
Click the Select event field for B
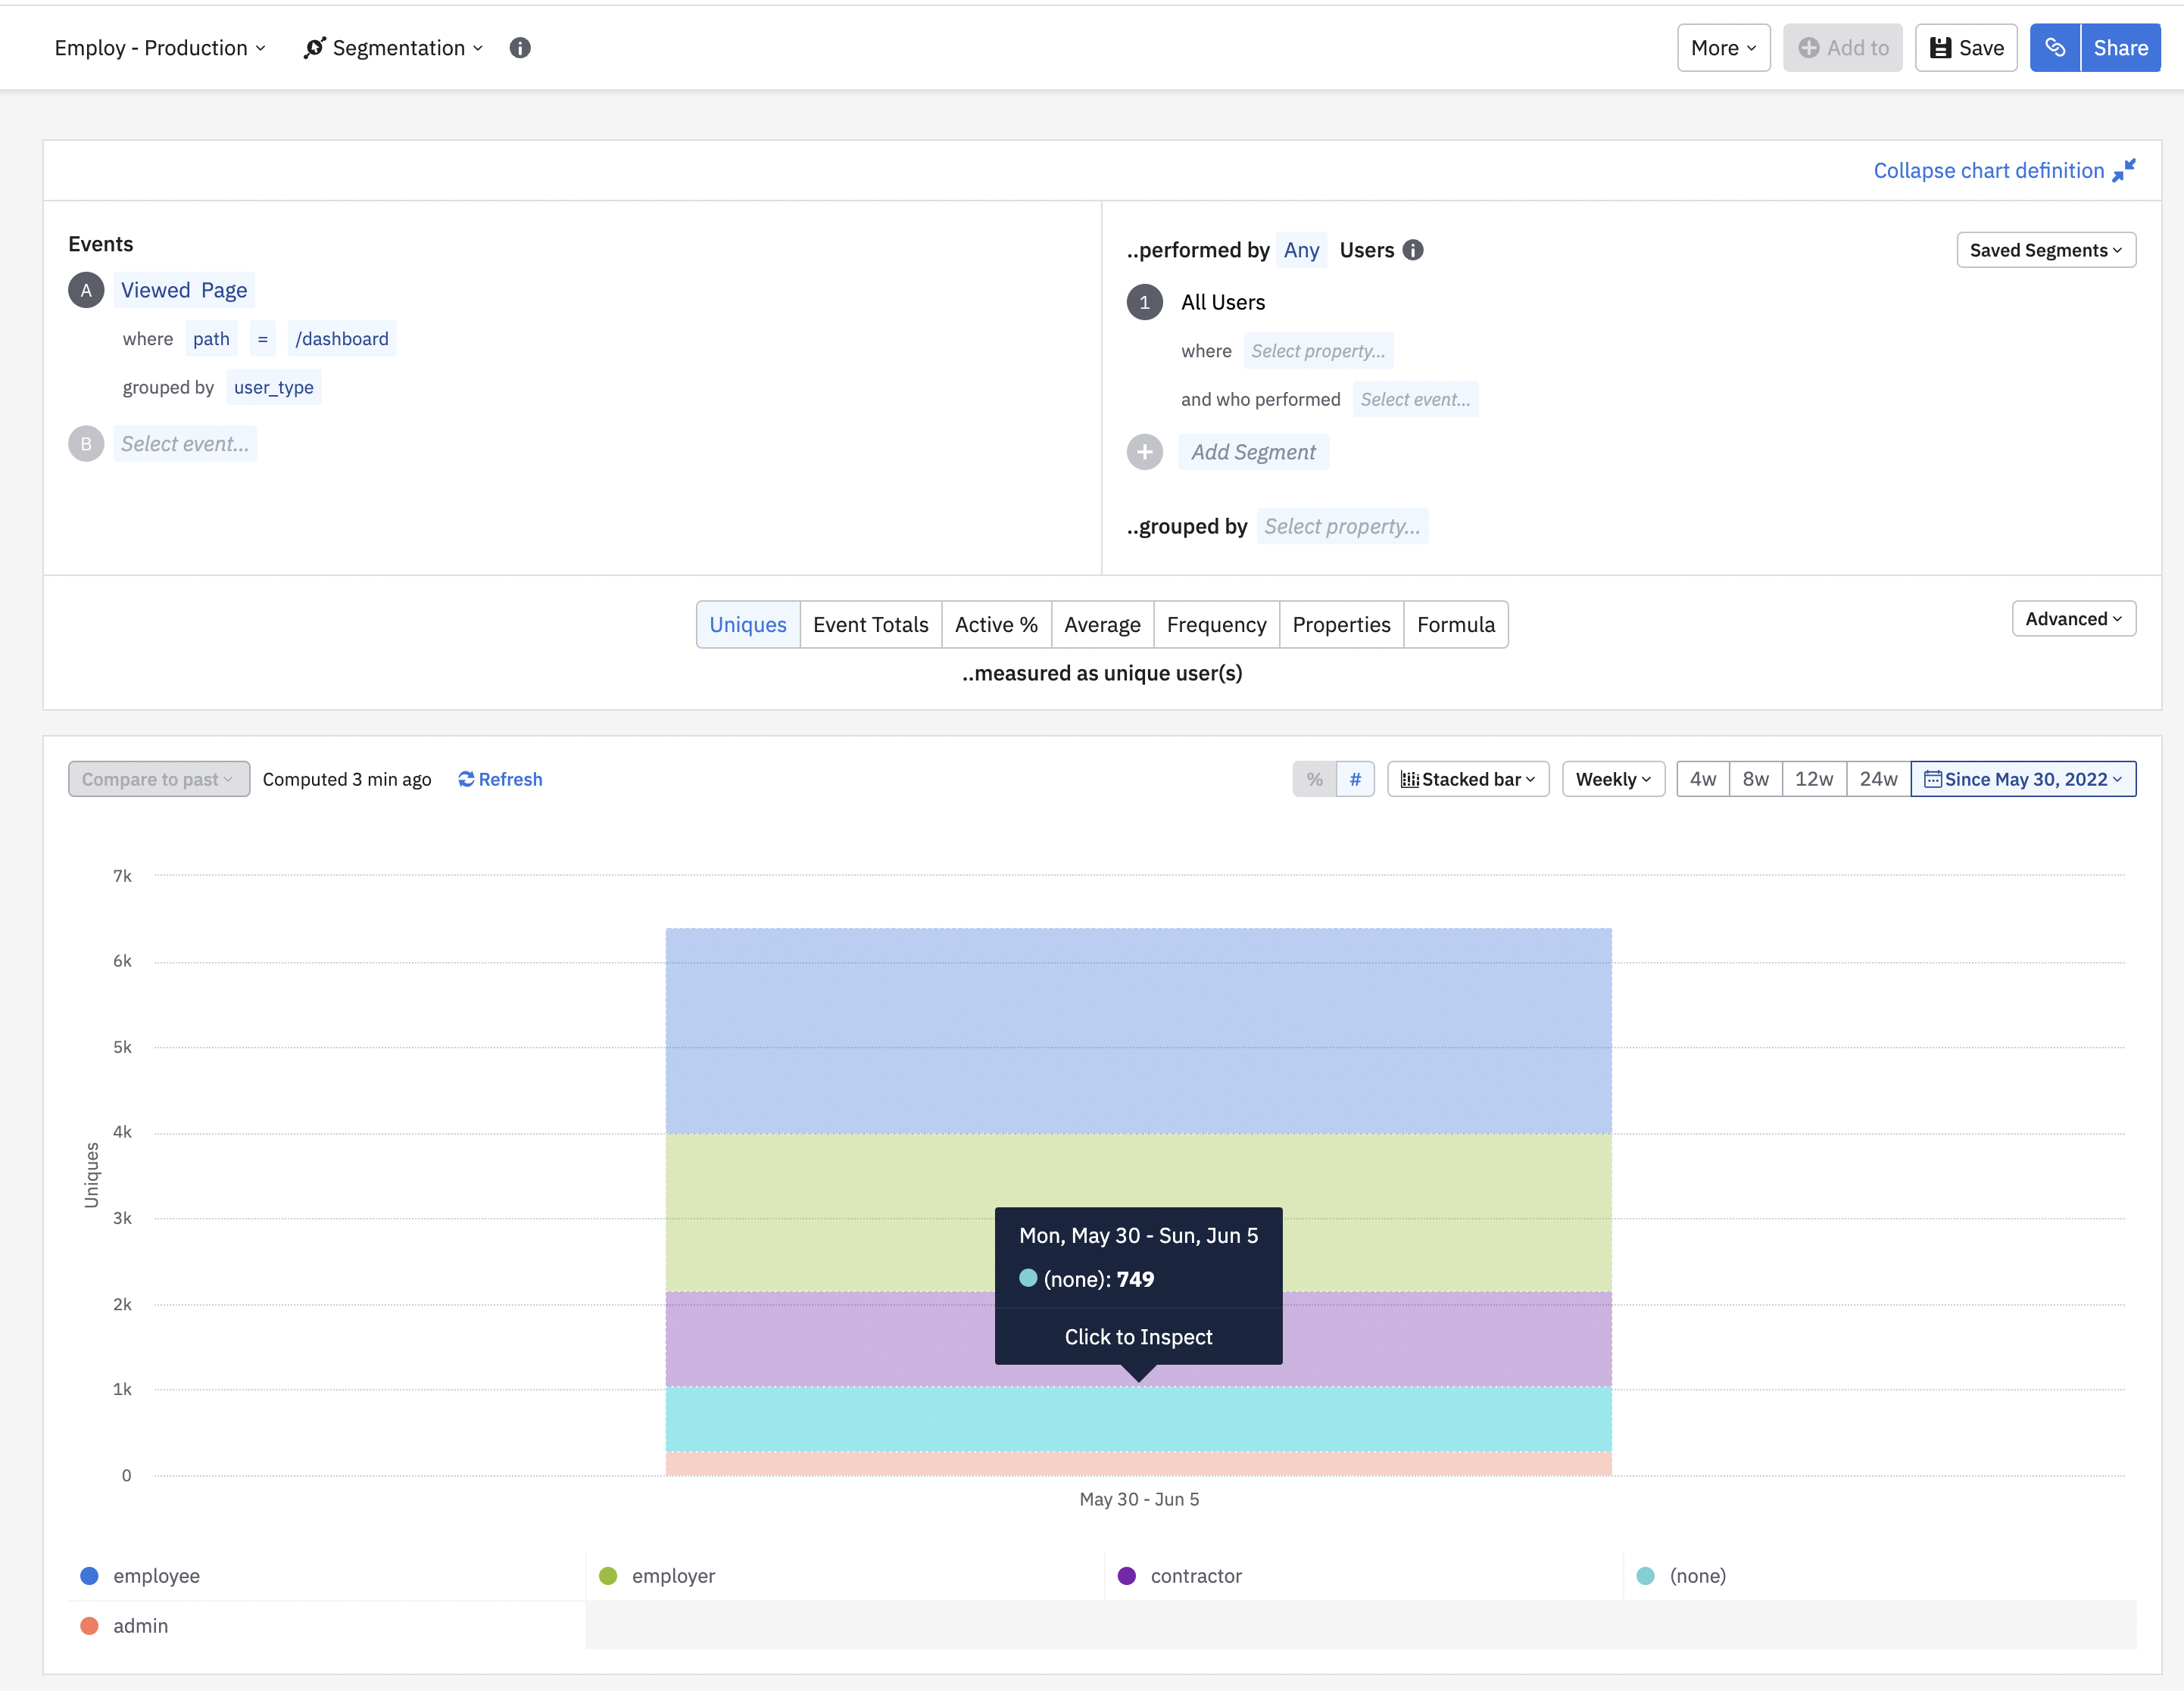click(x=185, y=444)
